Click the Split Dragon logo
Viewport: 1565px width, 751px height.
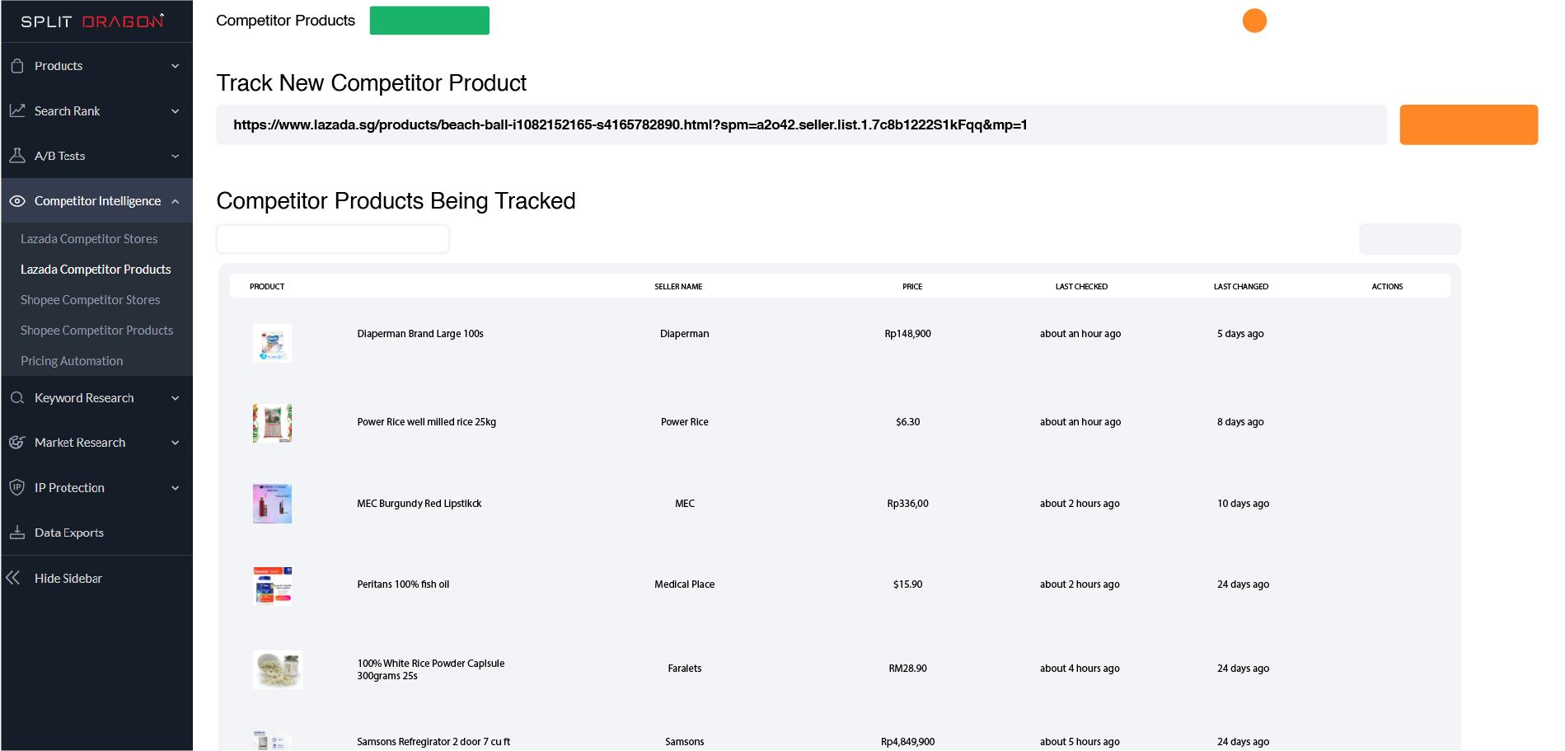(92, 21)
